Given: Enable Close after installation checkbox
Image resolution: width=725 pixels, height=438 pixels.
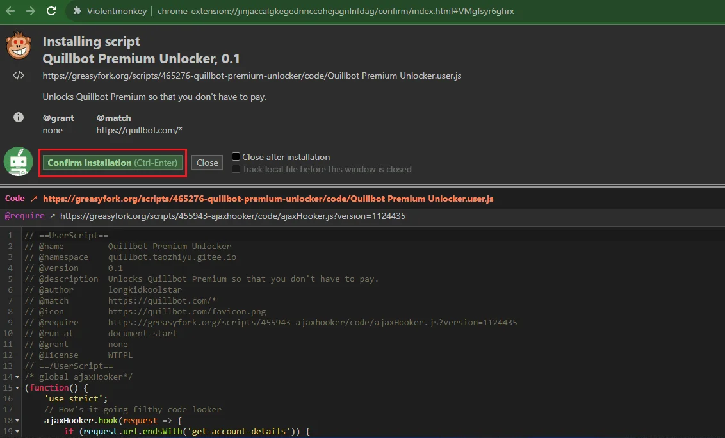Looking at the screenshot, I should [x=236, y=157].
